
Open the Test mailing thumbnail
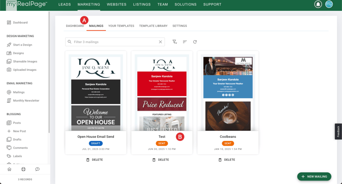point(162,92)
